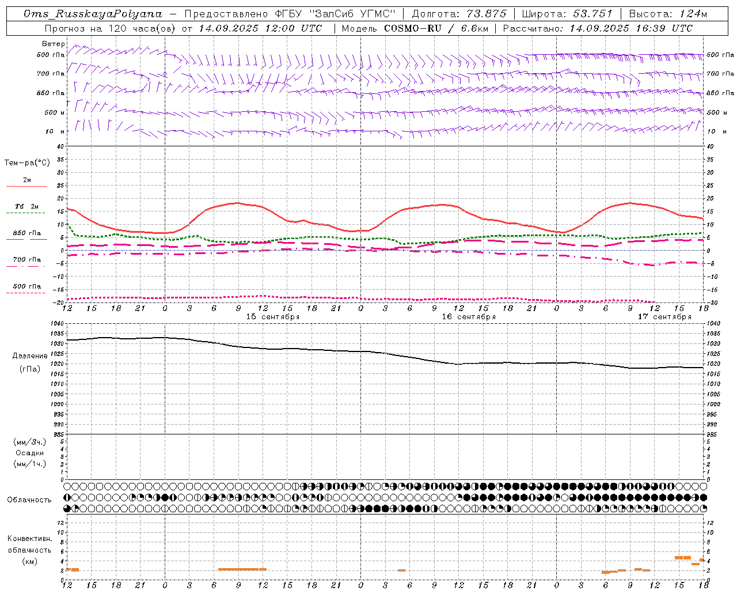Click the 'Td 2м' dew point legend entry
The image size is (737, 590).
coord(26,206)
